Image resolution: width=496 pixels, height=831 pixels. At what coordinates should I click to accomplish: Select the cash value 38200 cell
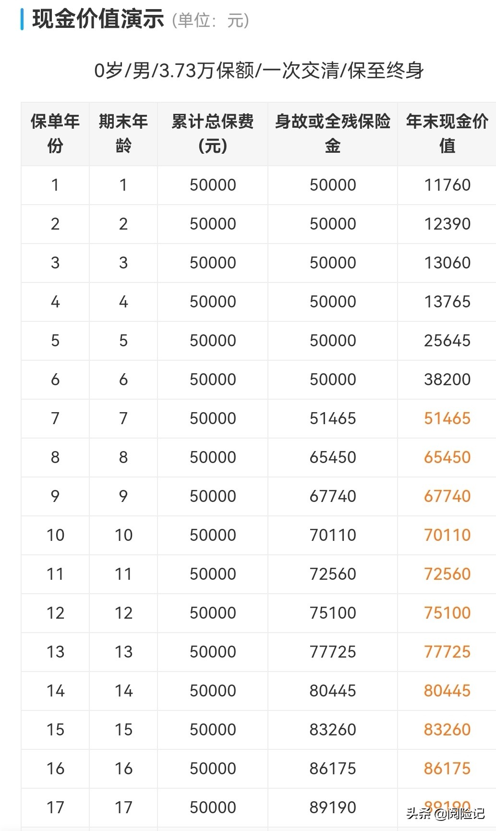[447, 379]
